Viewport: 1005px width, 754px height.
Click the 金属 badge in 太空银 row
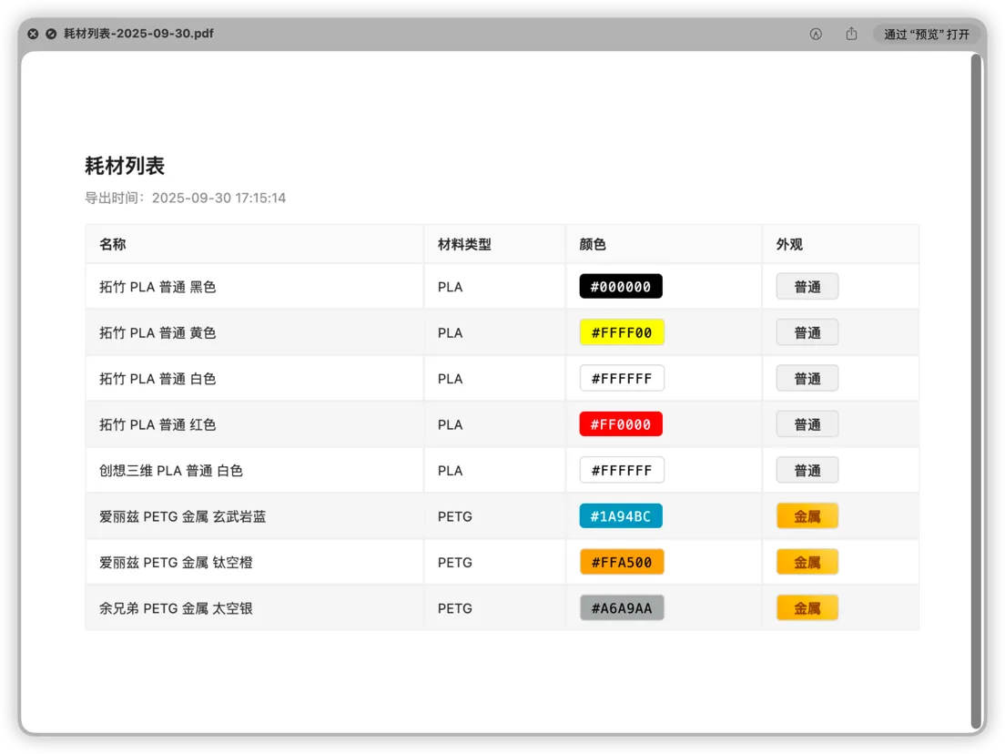(807, 608)
